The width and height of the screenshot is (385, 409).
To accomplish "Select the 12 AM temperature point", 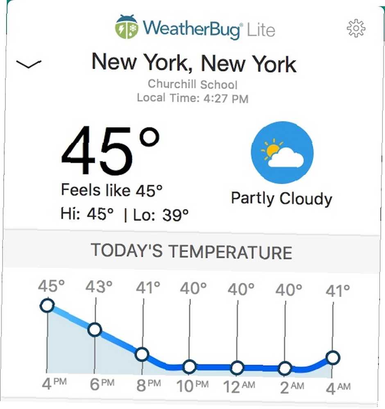I will click(237, 368).
